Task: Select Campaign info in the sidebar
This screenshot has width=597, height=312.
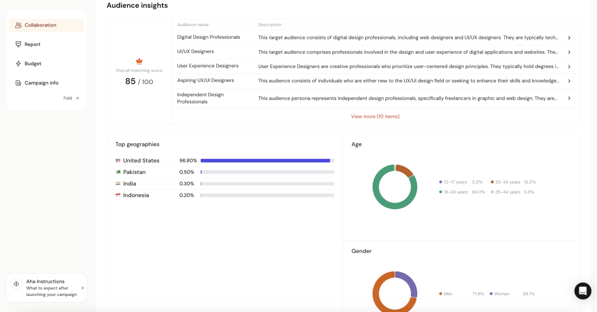Action: tap(41, 83)
